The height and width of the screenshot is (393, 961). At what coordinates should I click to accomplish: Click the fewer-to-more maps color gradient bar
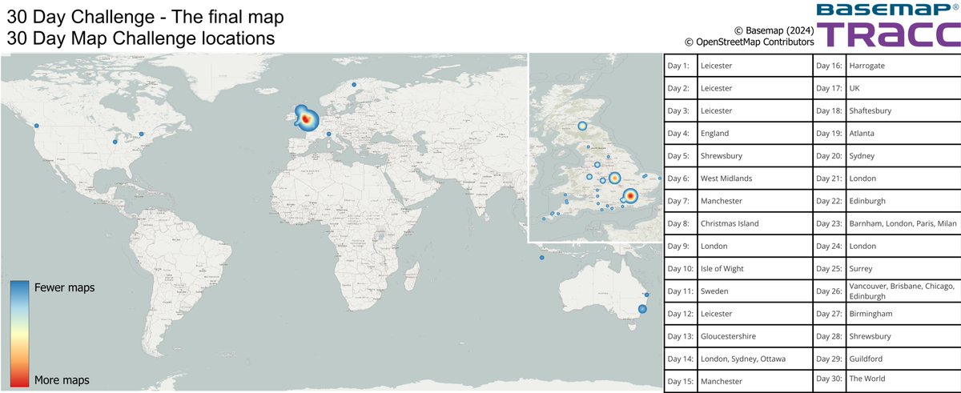21,334
